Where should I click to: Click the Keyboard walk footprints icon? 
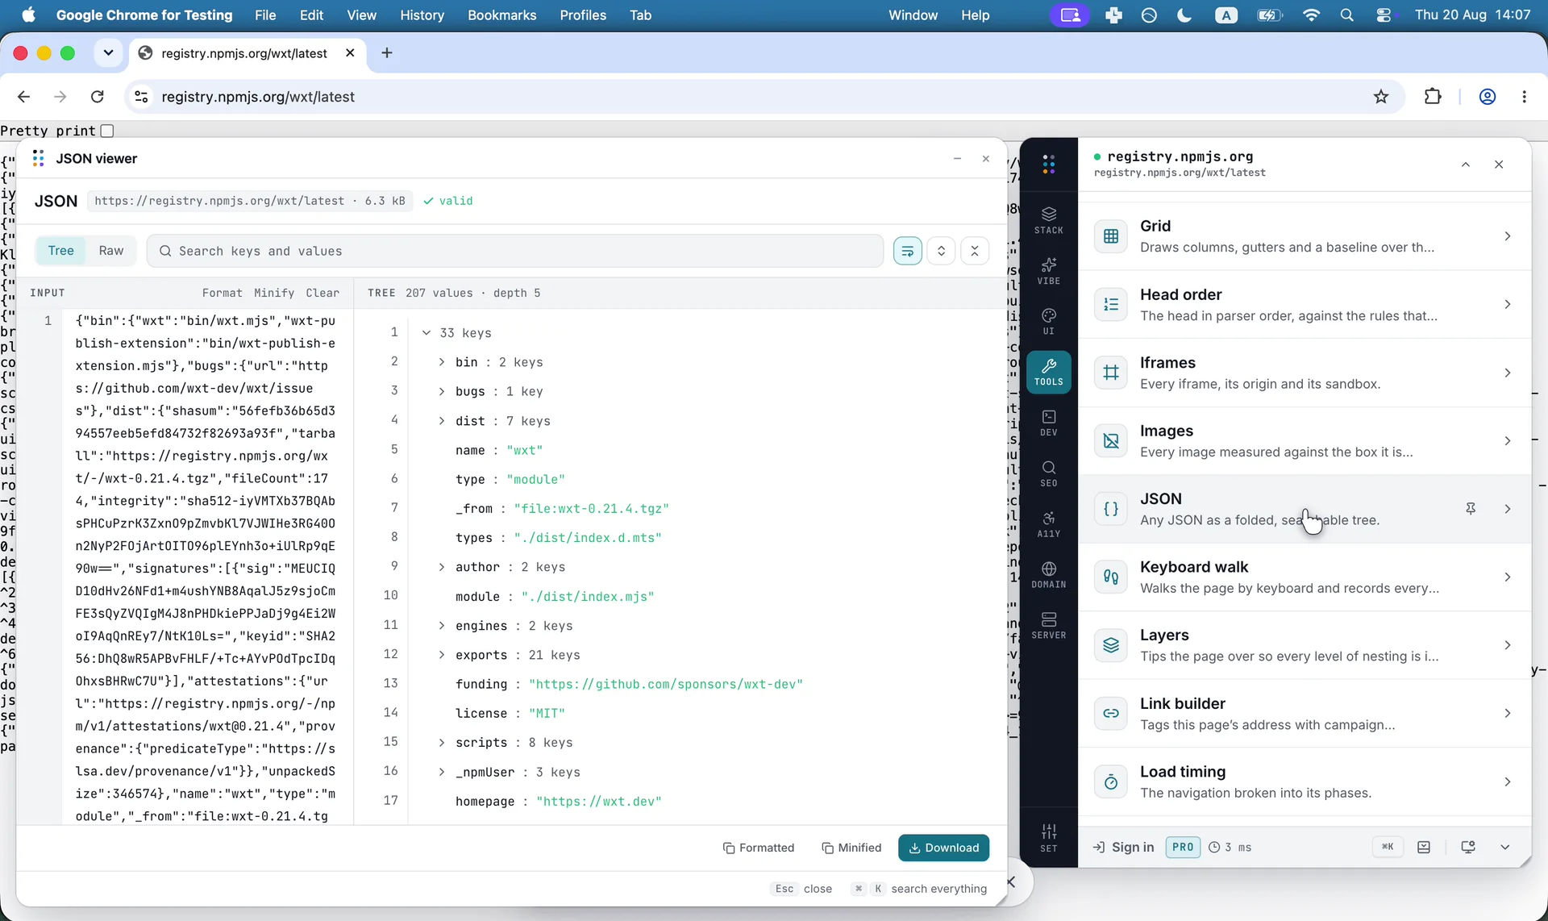[1110, 577]
